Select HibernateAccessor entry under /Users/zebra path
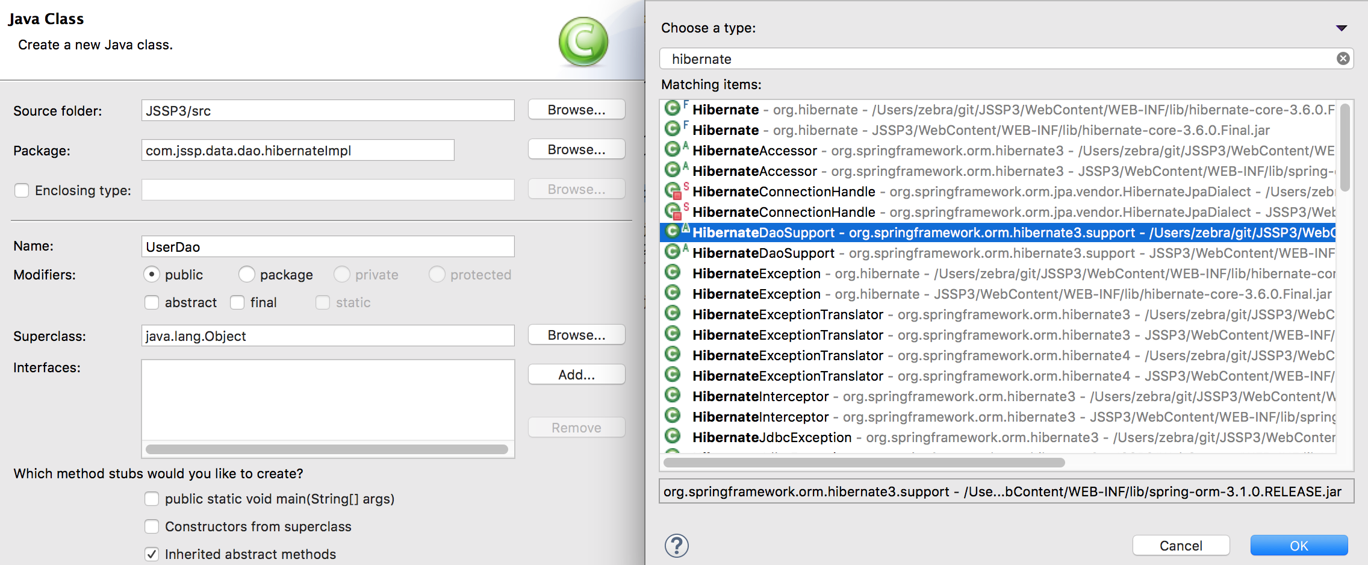This screenshot has width=1368, height=565. point(998,151)
